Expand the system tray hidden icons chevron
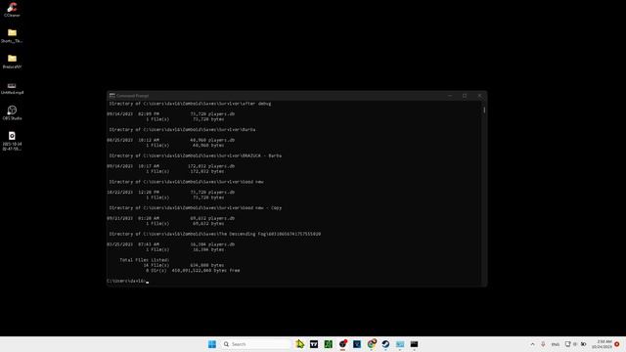626x352 pixels. coord(532,344)
